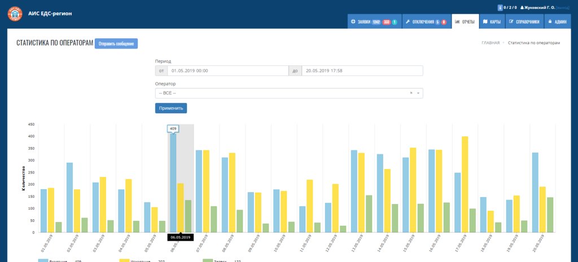
Task: Follow the ГЛАВНАЯ breadcrumb link
Action: tap(491, 43)
